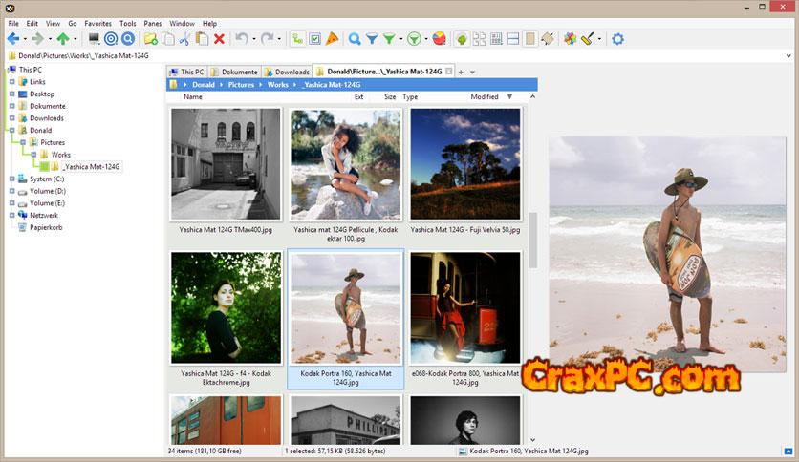799x462 pixels.
Task: Click the colorful pie chart icon
Action: click(x=439, y=39)
